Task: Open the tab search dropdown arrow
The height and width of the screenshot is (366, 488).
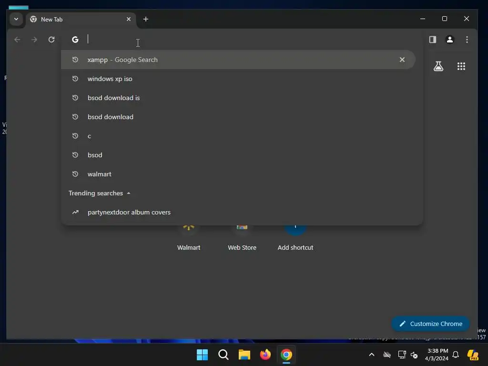Action: coord(16,19)
